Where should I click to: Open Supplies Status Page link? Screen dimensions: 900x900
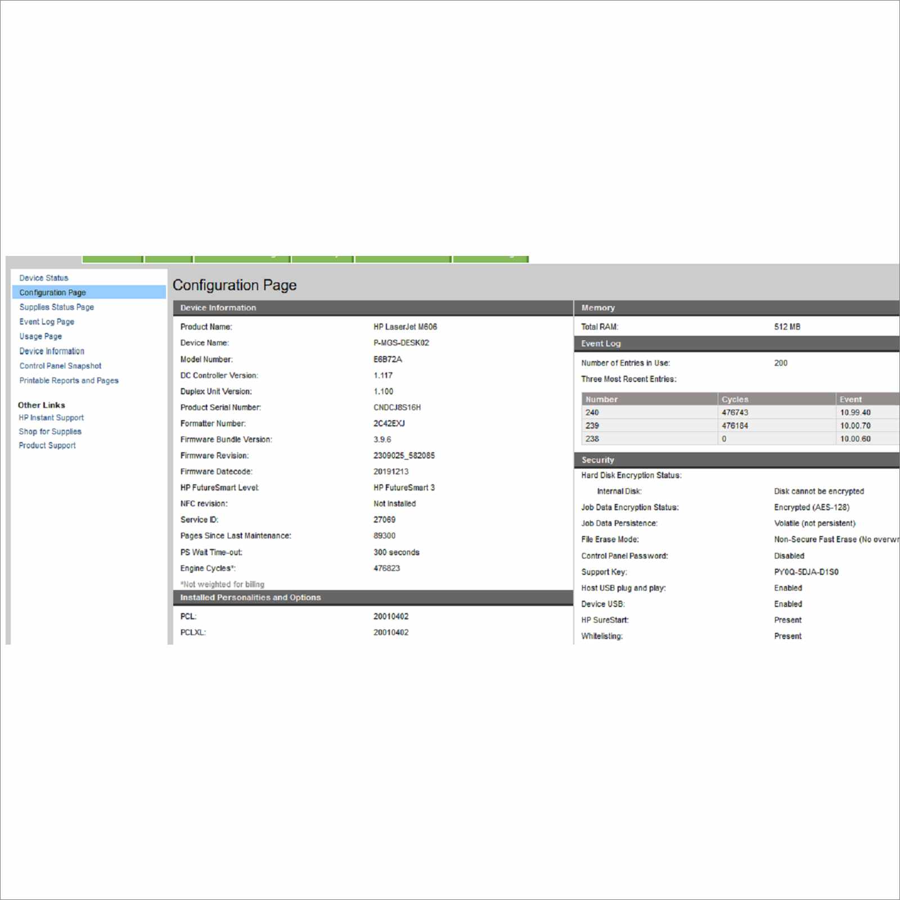coord(57,307)
